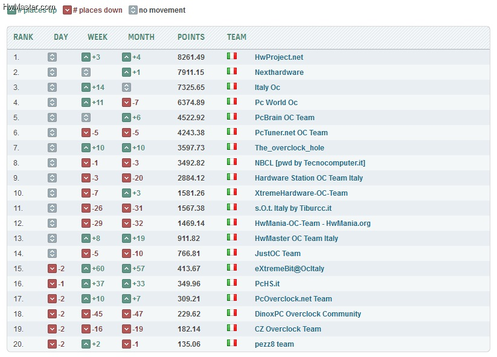The height and width of the screenshot is (357, 497).
Task: Click the 1469.14 points value
Action: [191, 224]
